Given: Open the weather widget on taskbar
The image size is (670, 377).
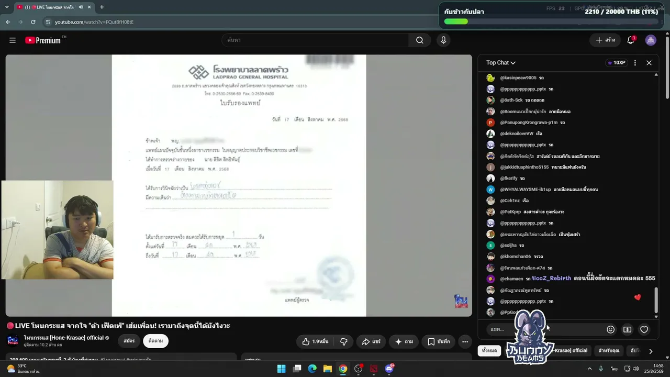Looking at the screenshot, I should coord(25,369).
